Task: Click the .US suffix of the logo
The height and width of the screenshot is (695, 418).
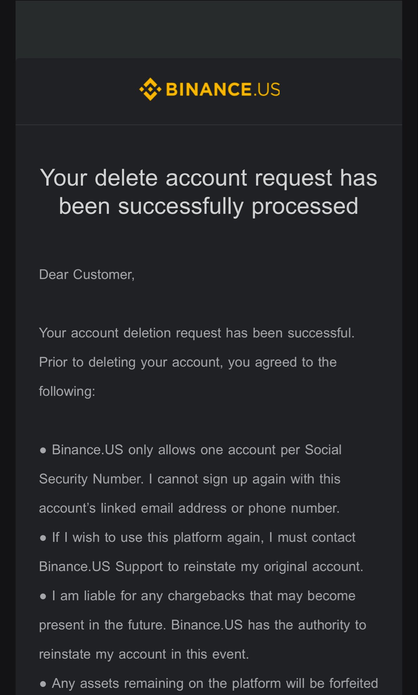Action: (x=267, y=90)
